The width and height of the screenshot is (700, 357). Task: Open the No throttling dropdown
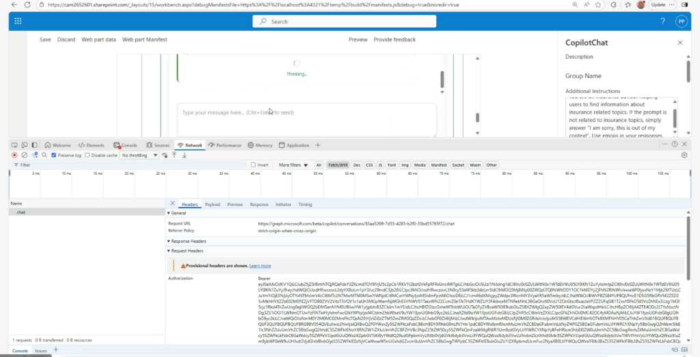139,155
